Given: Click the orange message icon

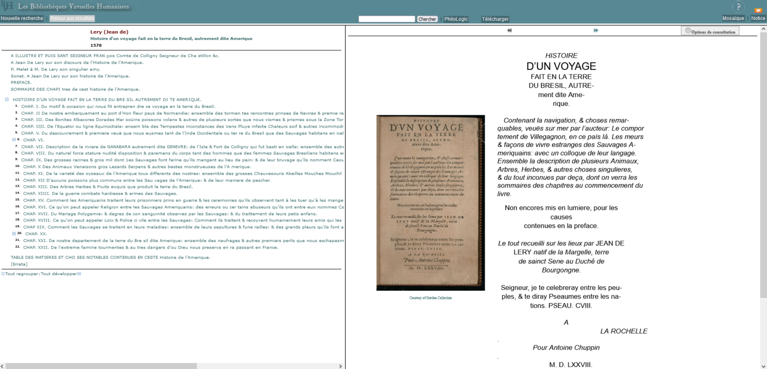Looking at the screenshot, I should (758, 10).
